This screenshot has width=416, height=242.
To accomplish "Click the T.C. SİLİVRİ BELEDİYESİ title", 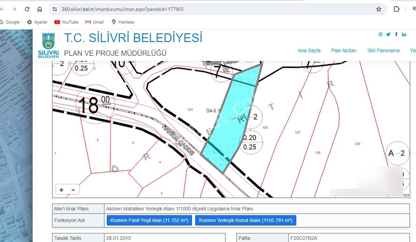I will [133, 38].
